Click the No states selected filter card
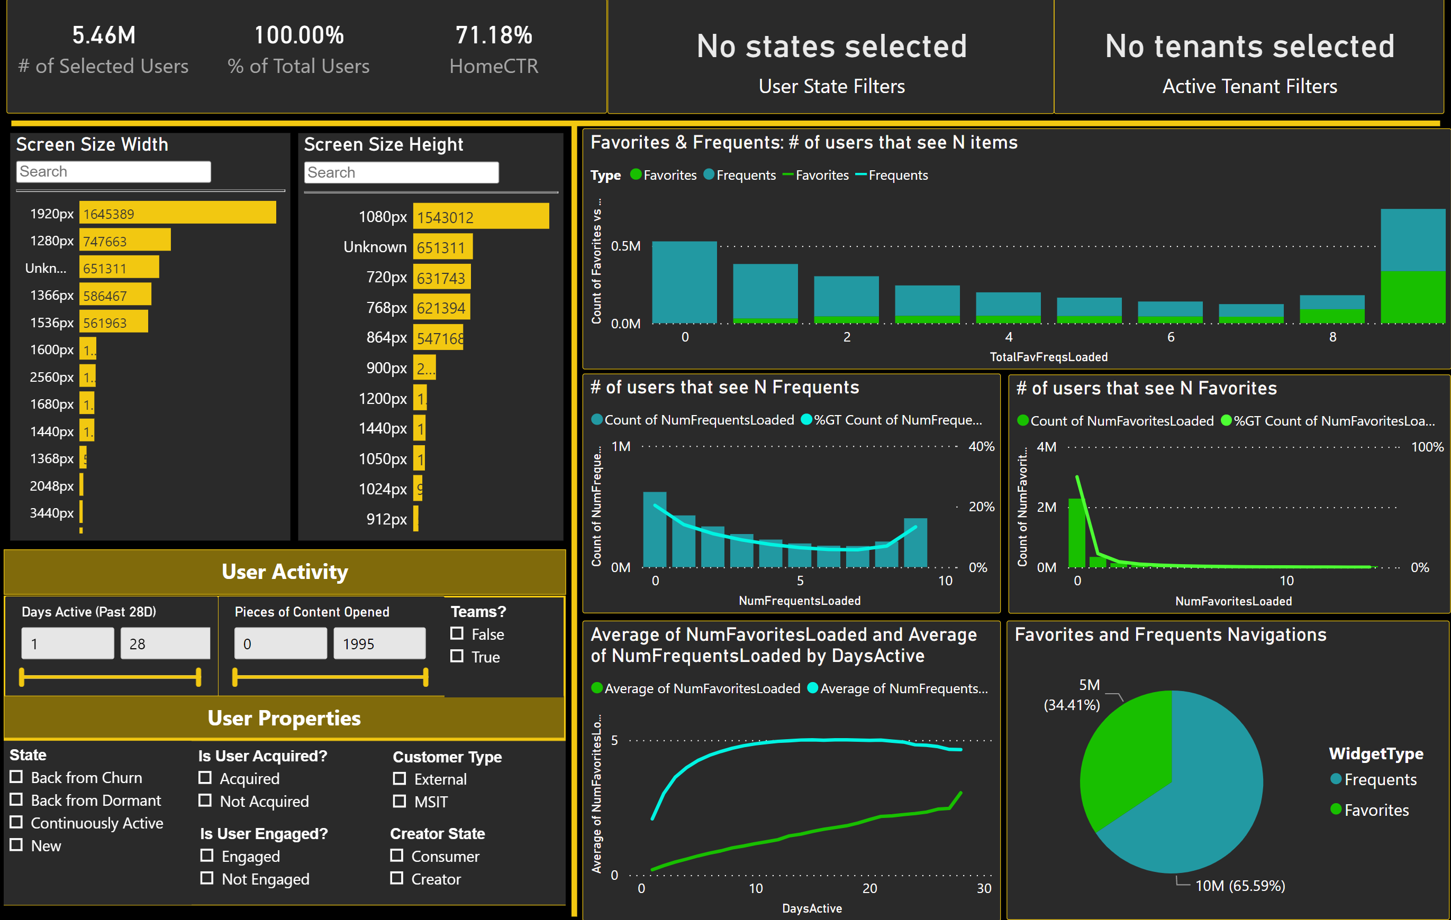 tap(831, 57)
